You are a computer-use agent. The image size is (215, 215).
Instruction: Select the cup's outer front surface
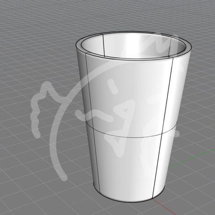coord(129,122)
